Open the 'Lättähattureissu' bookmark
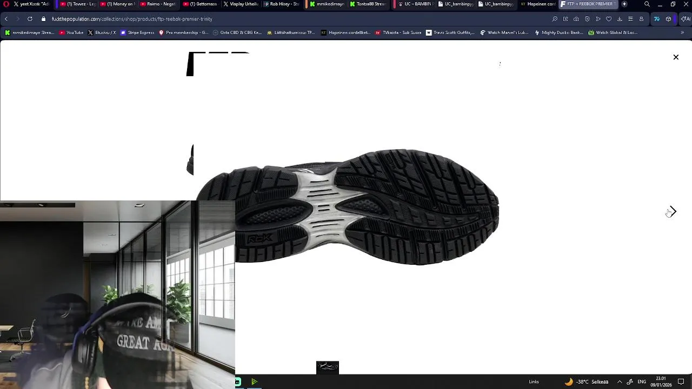 291,32
